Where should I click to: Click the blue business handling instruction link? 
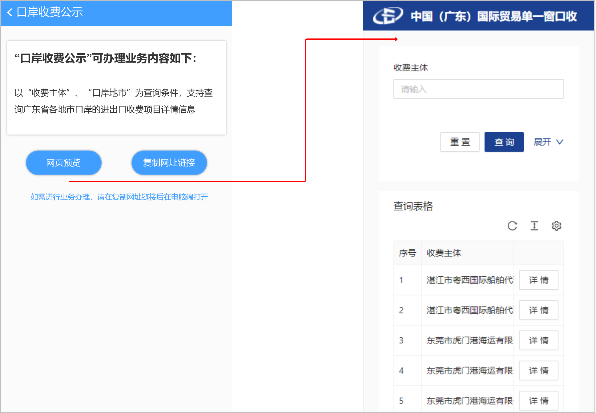[x=119, y=197]
